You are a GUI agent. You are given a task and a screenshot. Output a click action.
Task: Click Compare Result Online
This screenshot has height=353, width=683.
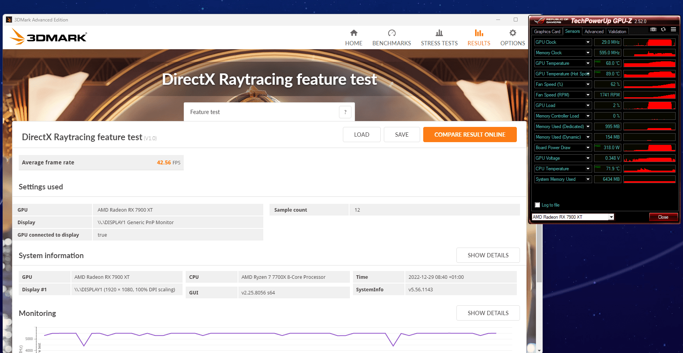pyautogui.click(x=470, y=135)
